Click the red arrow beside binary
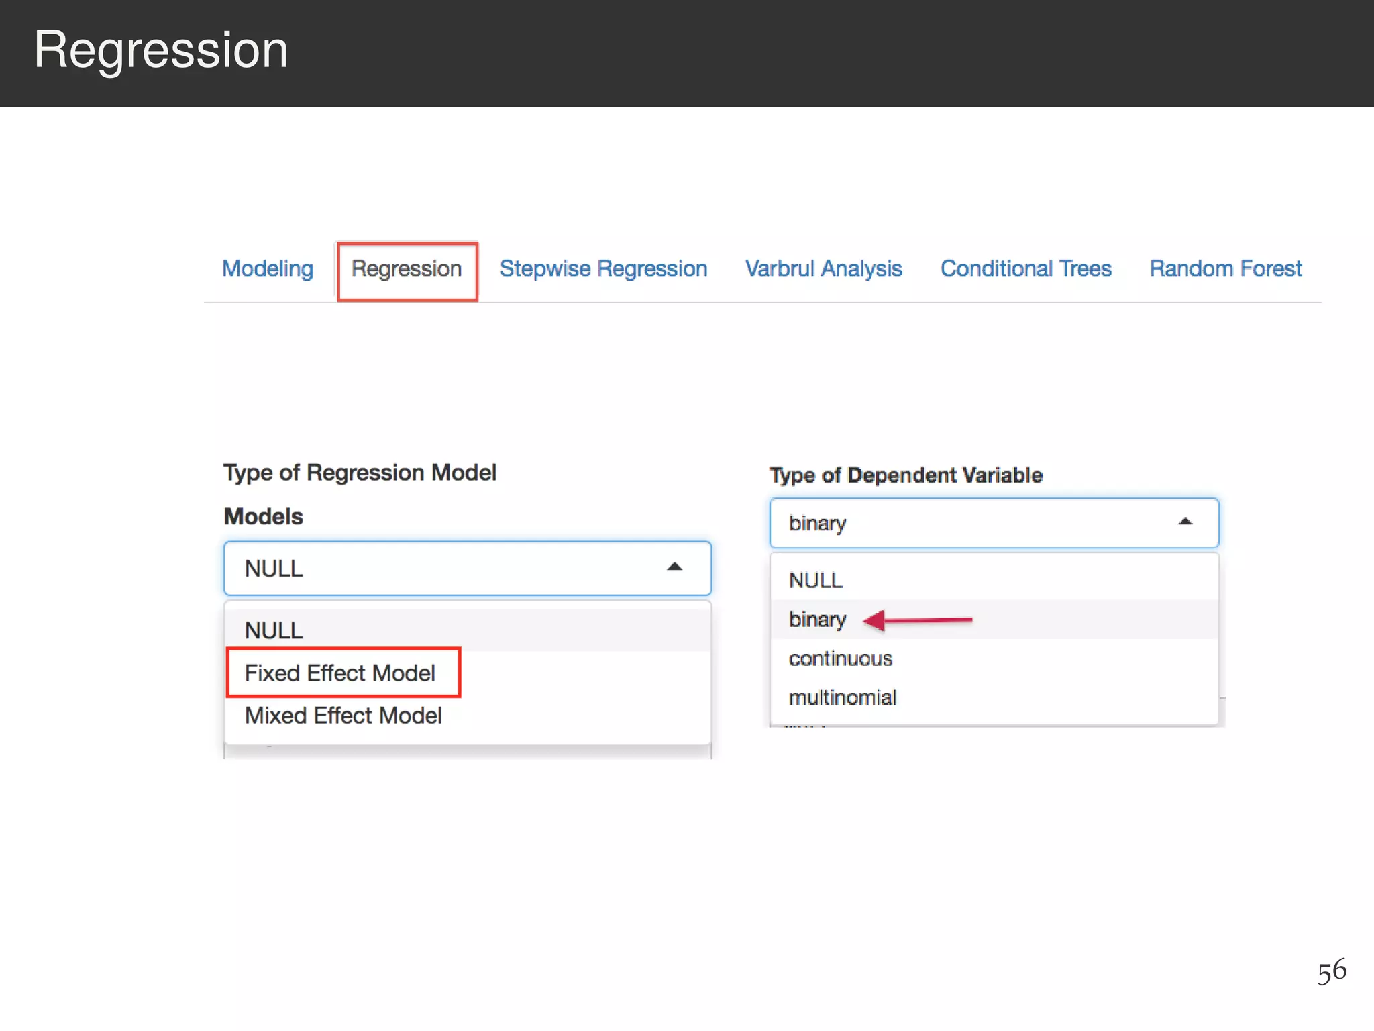This screenshot has height=1031, width=1374. click(x=917, y=620)
